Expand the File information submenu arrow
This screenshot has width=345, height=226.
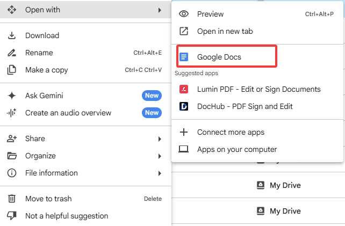[x=160, y=173]
